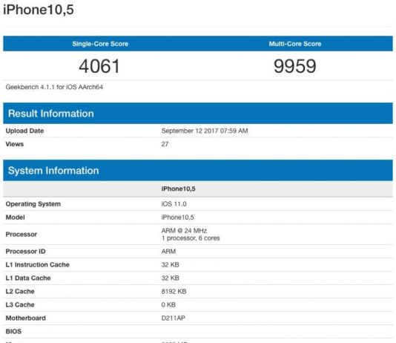The image size is (396, 343).
Task: Select the Operating System iOS 11.0 value
Action: (x=174, y=204)
